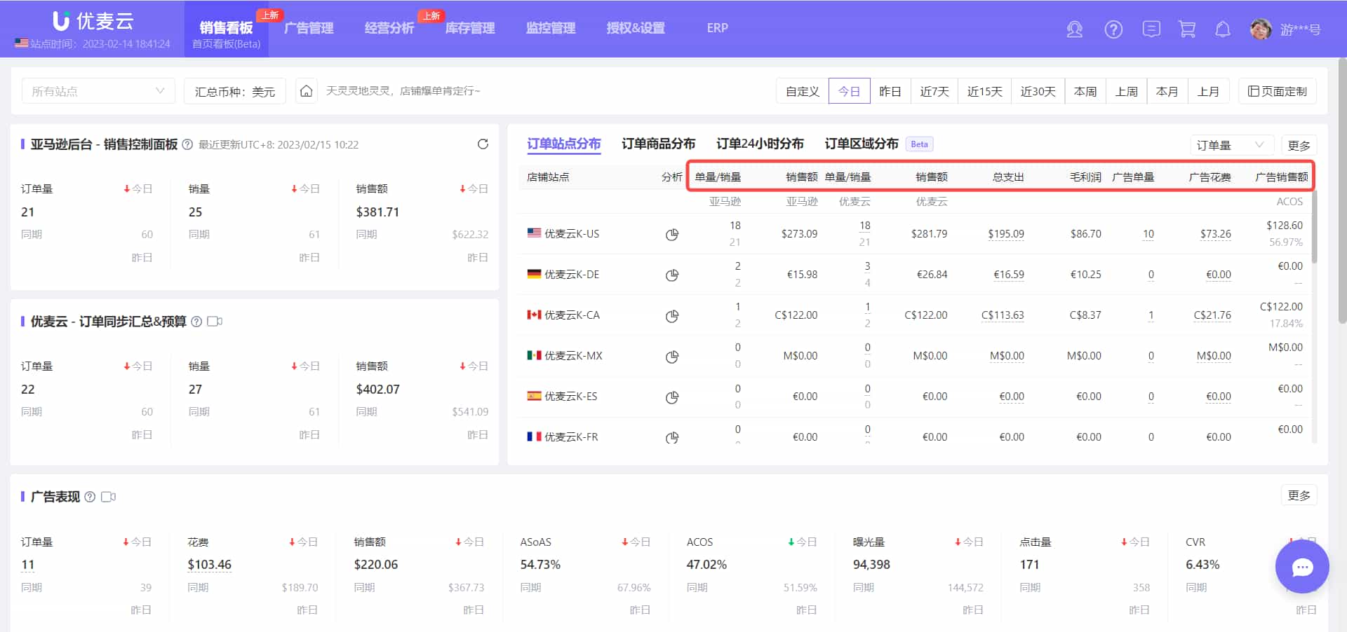Select the 上月 date range
This screenshot has height=632, width=1347.
pyautogui.click(x=1208, y=91)
